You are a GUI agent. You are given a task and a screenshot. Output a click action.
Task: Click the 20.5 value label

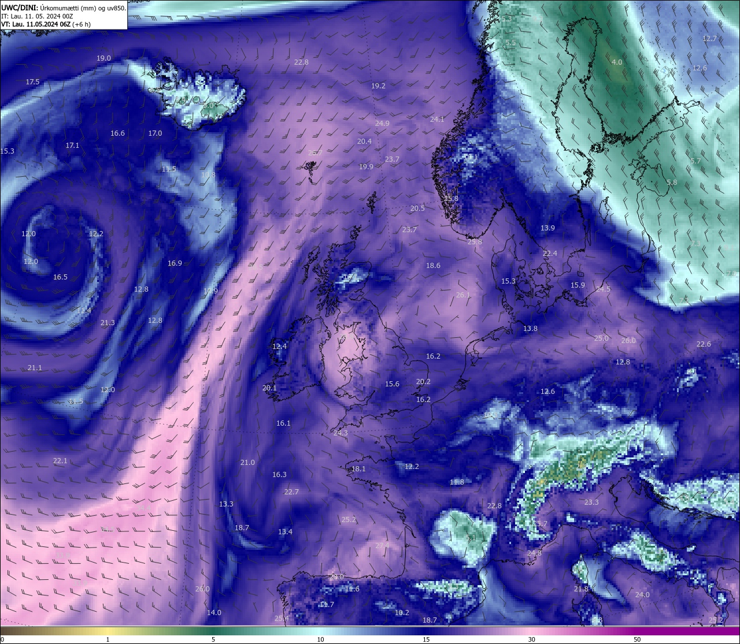tap(417, 209)
